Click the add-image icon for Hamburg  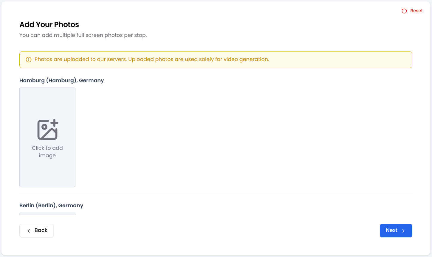47,130
